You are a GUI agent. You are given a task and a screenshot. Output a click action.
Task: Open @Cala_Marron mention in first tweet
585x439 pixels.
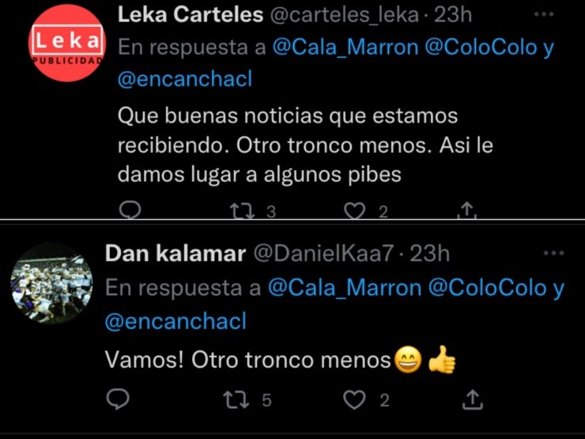tap(345, 47)
